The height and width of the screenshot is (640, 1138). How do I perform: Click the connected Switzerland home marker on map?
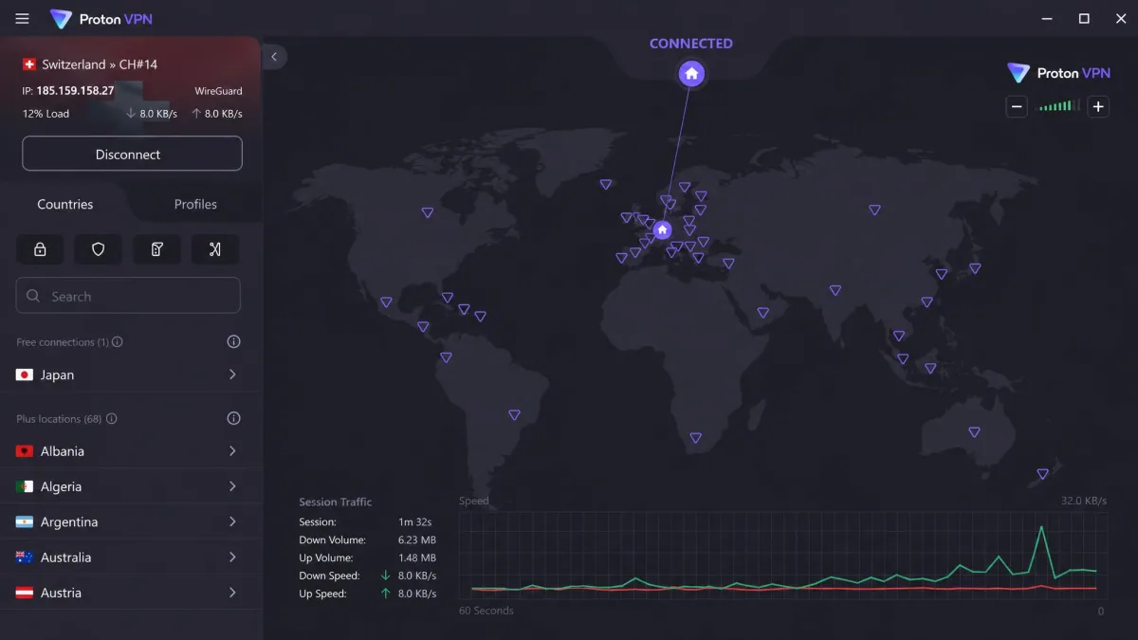tap(663, 229)
